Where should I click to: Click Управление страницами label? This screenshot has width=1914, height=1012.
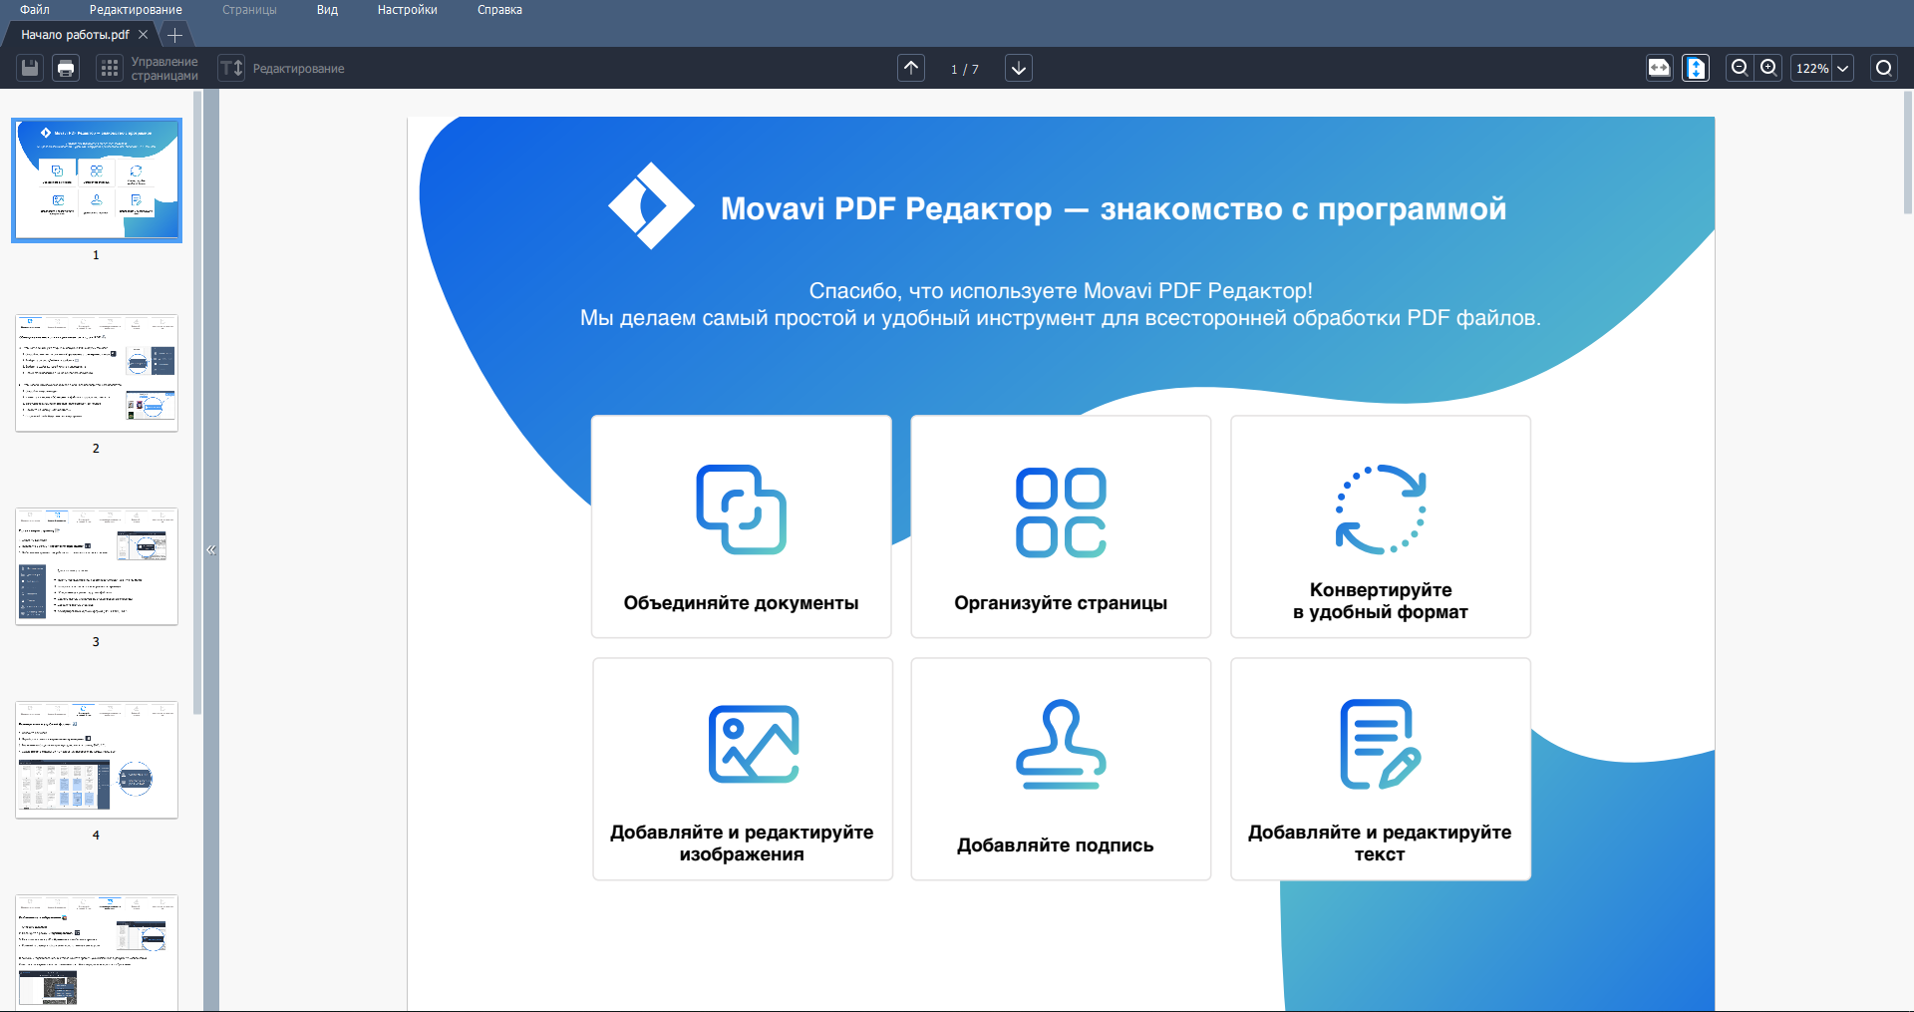pyautogui.click(x=164, y=69)
